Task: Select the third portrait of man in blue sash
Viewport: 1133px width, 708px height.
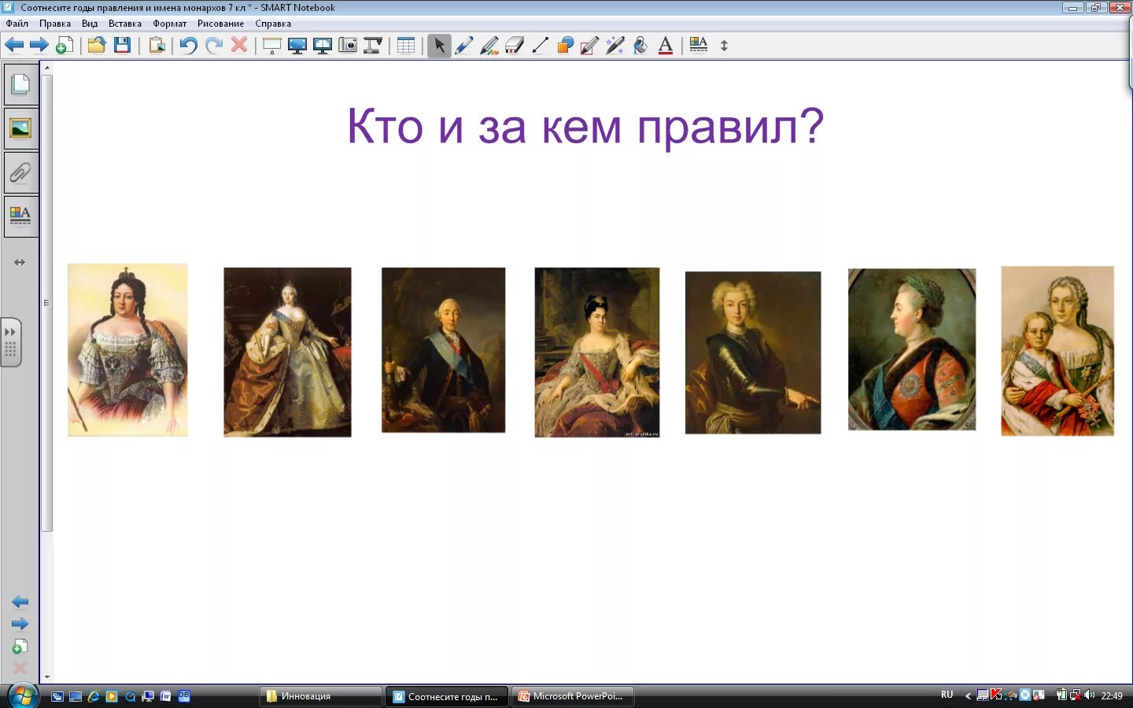Action: tap(444, 350)
